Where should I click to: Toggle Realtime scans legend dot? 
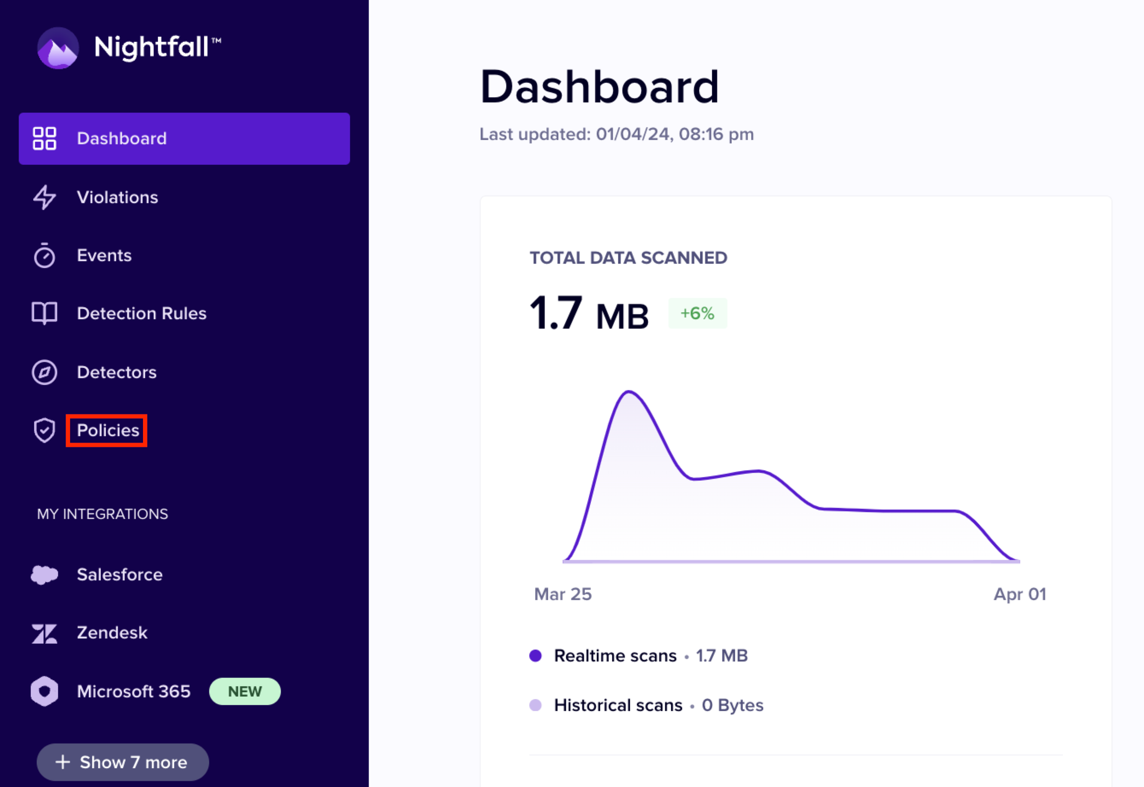coord(535,655)
